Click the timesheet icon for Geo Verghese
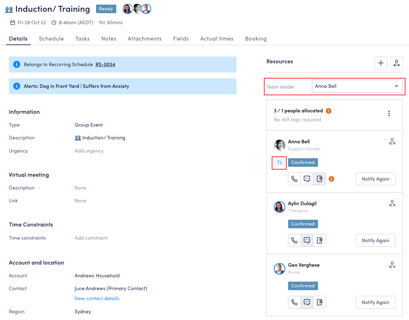Screen dimensions: 409x320 [x=319, y=302]
